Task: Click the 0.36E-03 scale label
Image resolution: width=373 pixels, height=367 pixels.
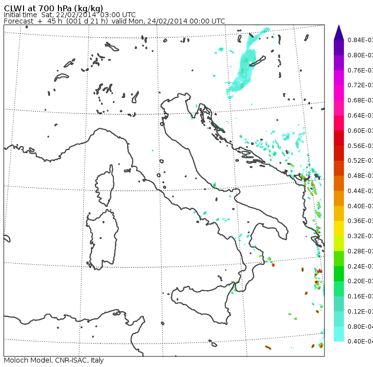Action: (x=360, y=221)
